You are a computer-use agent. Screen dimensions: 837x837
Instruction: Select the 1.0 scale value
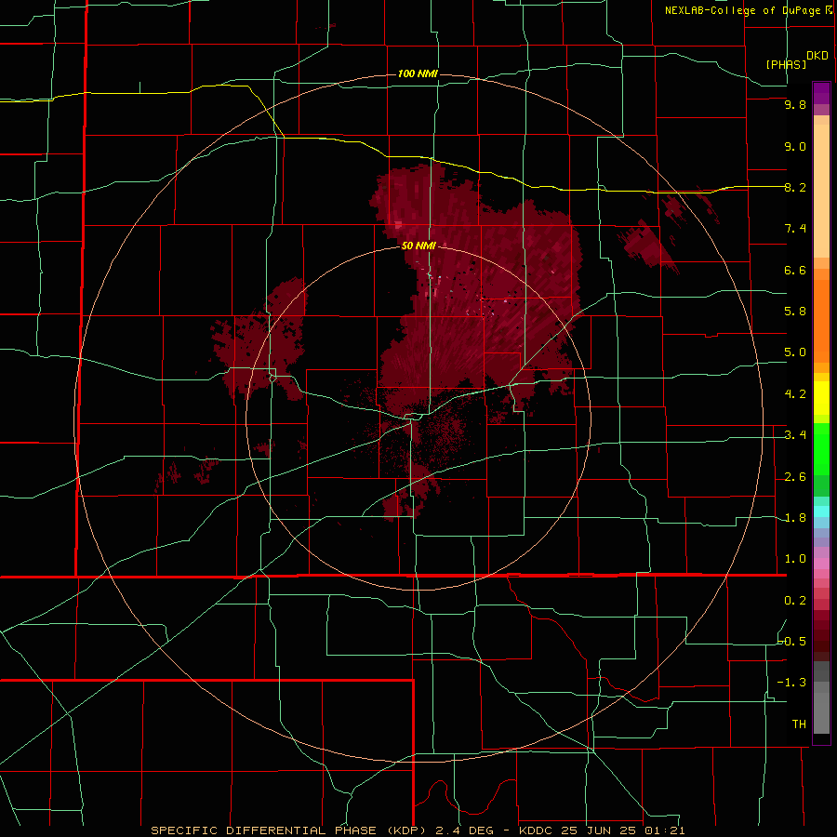pyautogui.click(x=795, y=559)
